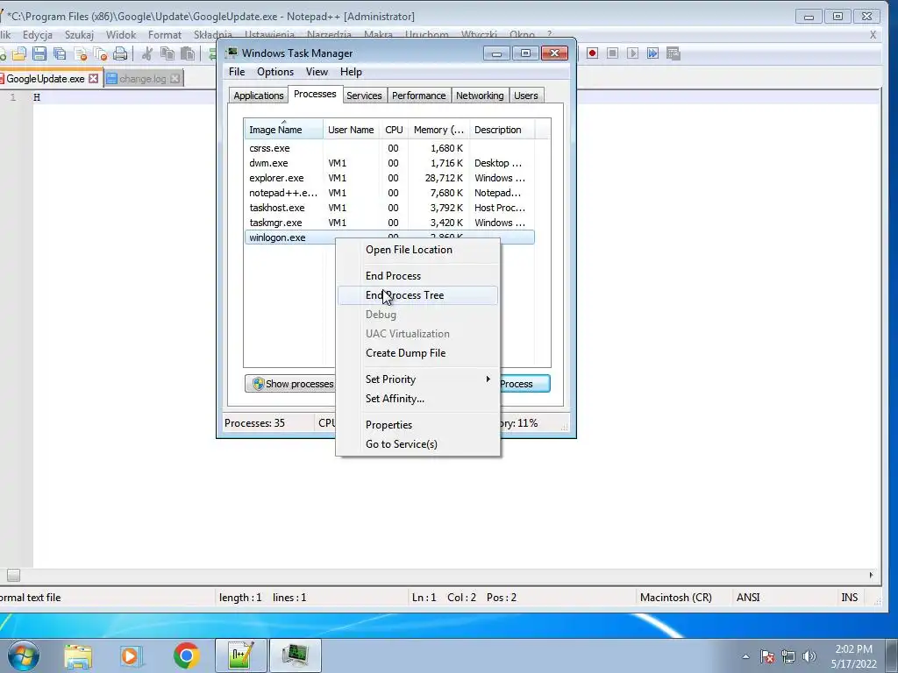Image resolution: width=898 pixels, height=673 pixels.
Task: Choose Set Affinity... in context menu
Action: 417,399
